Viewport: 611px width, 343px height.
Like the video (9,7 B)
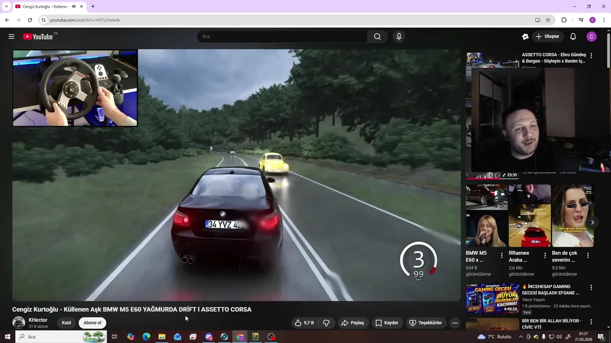tap(304, 323)
